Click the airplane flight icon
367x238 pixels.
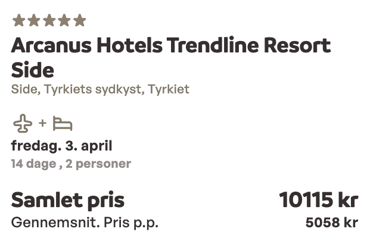[23, 124]
